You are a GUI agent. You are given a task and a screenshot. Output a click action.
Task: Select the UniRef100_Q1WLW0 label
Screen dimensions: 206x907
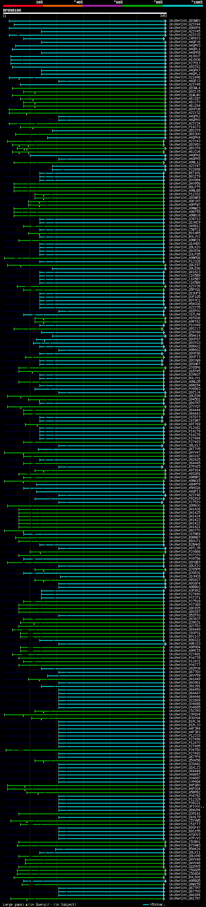(x=185, y=95)
